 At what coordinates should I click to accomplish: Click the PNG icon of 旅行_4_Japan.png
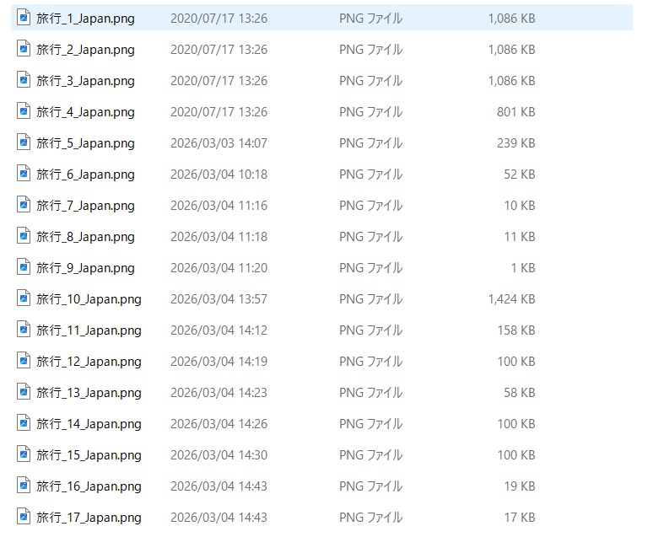pyautogui.click(x=24, y=111)
